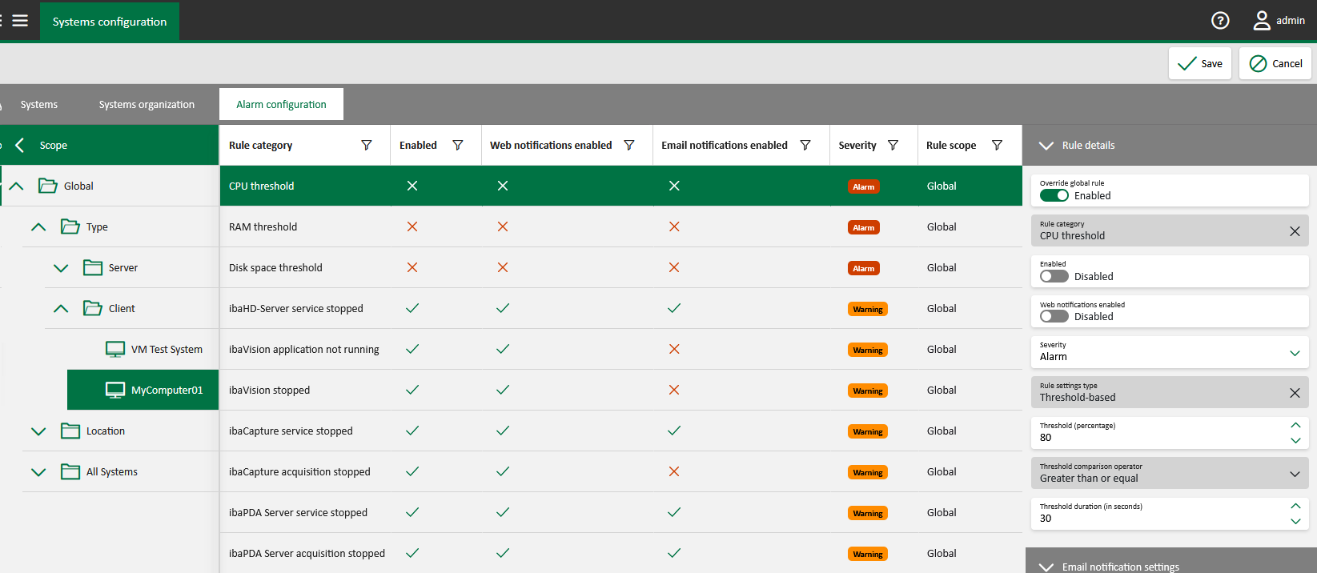Clear the Rule category field with X
The width and height of the screenshot is (1317, 573).
point(1295,231)
